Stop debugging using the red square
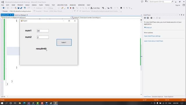Screen dimensions: 186x105 tap(71, 8)
